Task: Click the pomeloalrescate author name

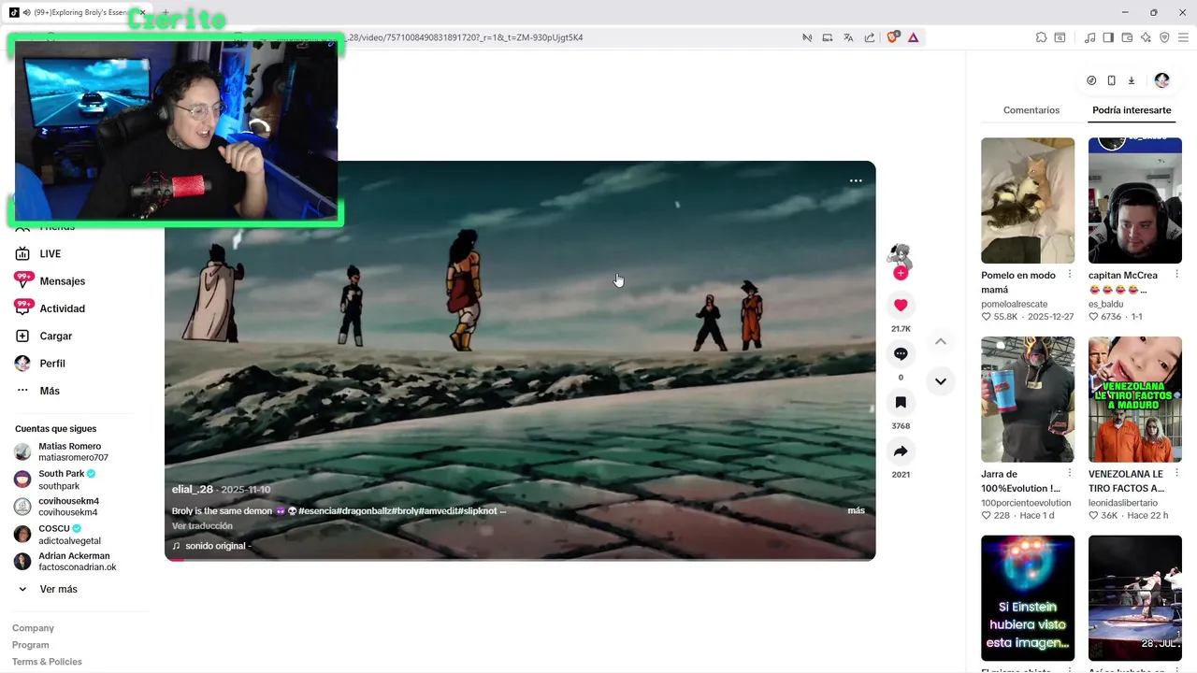Action: pos(1014,304)
